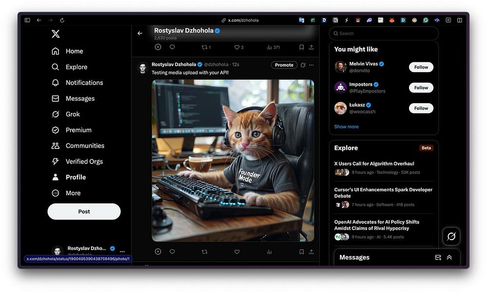Open Messages from the sidebar
Image resolution: width=487 pixels, height=292 pixels.
tap(73, 98)
